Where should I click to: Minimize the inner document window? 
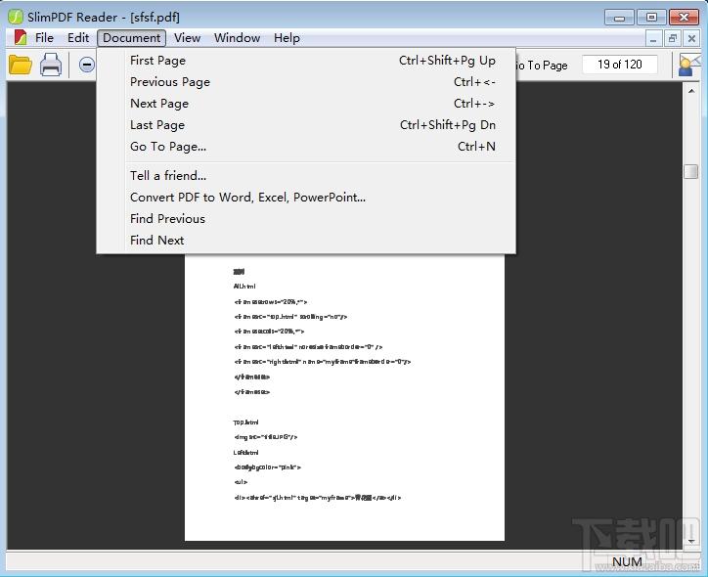click(x=653, y=39)
